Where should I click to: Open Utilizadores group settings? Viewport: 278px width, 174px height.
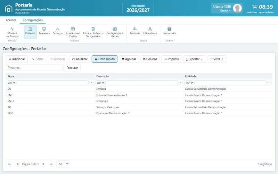tap(150, 31)
